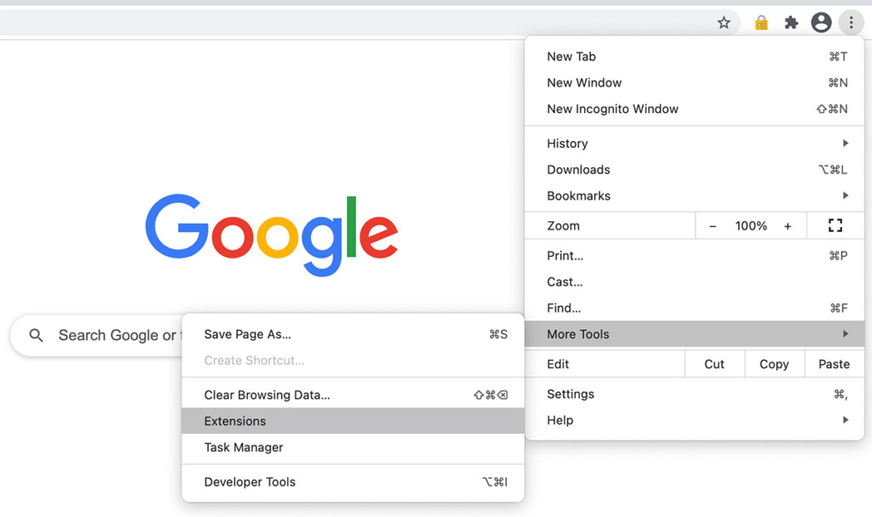
Task: Expand the Help submenu
Action: click(x=694, y=420)
